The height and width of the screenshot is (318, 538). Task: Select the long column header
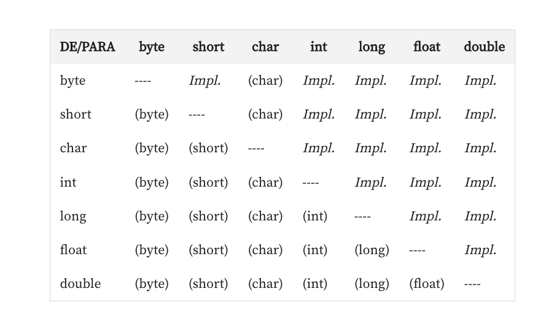pos(372,47)
